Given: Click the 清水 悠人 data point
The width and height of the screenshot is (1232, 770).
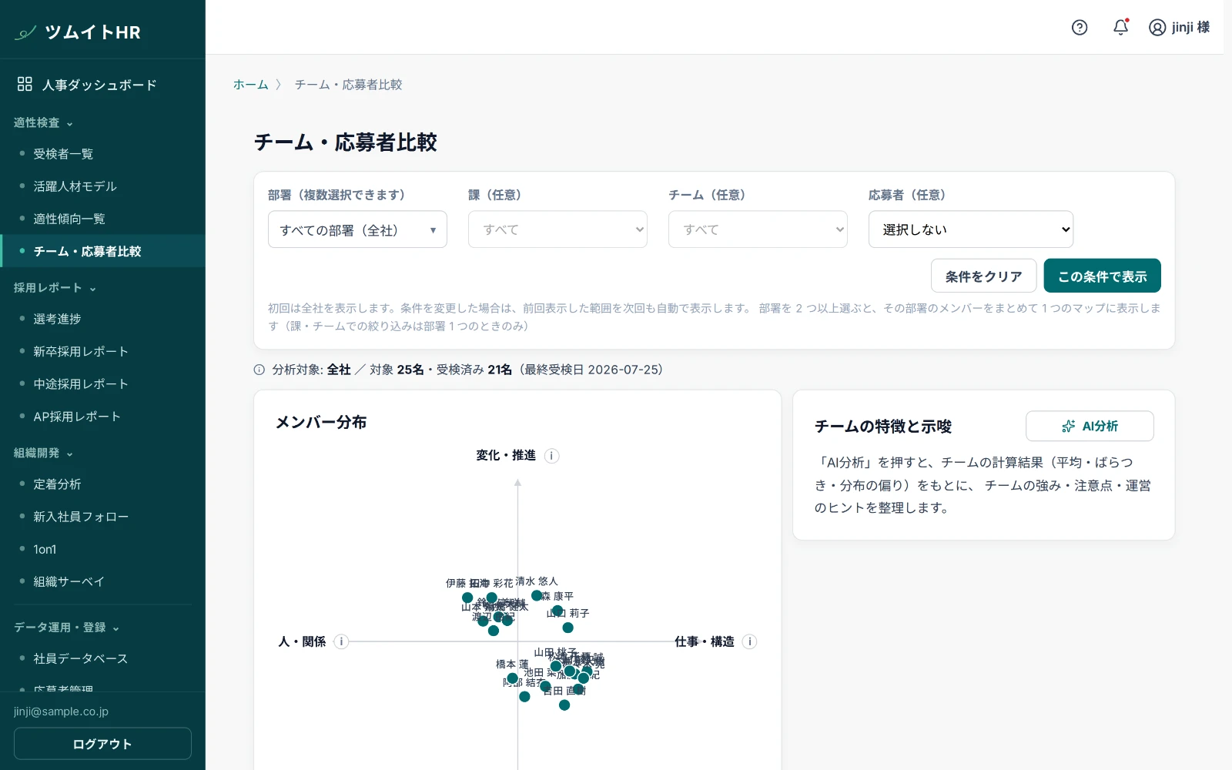Looking at the screenshot, I should 537,595.
